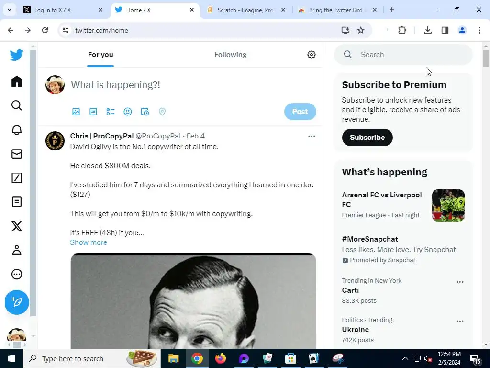Screen dimensions: 490x368
Task: Open Notifications bell icon
Action: pos(17,129)
